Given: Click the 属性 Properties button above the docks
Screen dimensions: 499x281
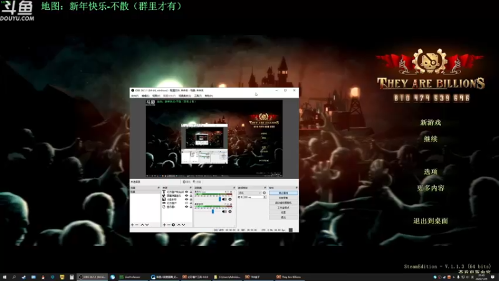Looking at the screenshot, I should (187, 182).
